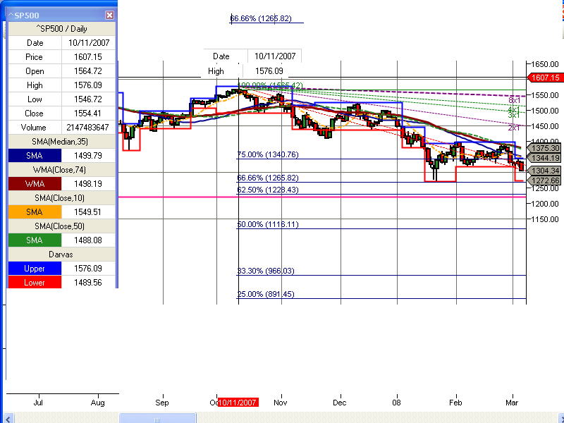
Task: Click the 50.00% (1116.11) retracement label
Action: pos(268,224)
